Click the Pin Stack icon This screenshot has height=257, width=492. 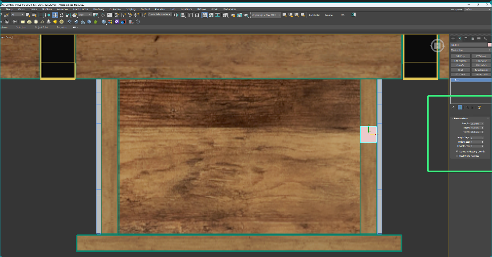pyautogui.click(x=453, y=107)
